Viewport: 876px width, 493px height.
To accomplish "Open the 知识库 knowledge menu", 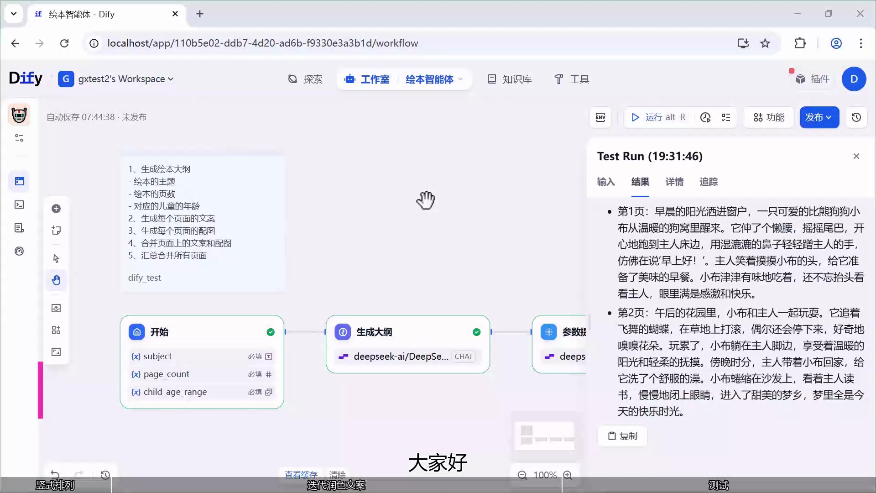I will point(510,79).
